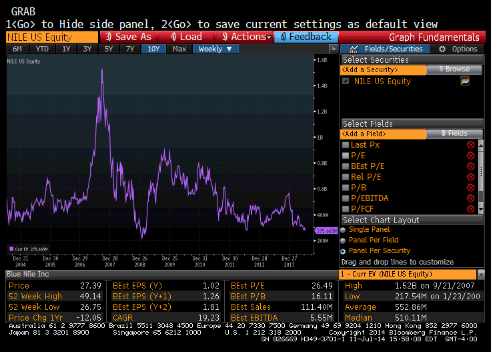Viewport: 491px width, 352px height.
Task: Select the 3Y time range
Action: coord(87,49)
